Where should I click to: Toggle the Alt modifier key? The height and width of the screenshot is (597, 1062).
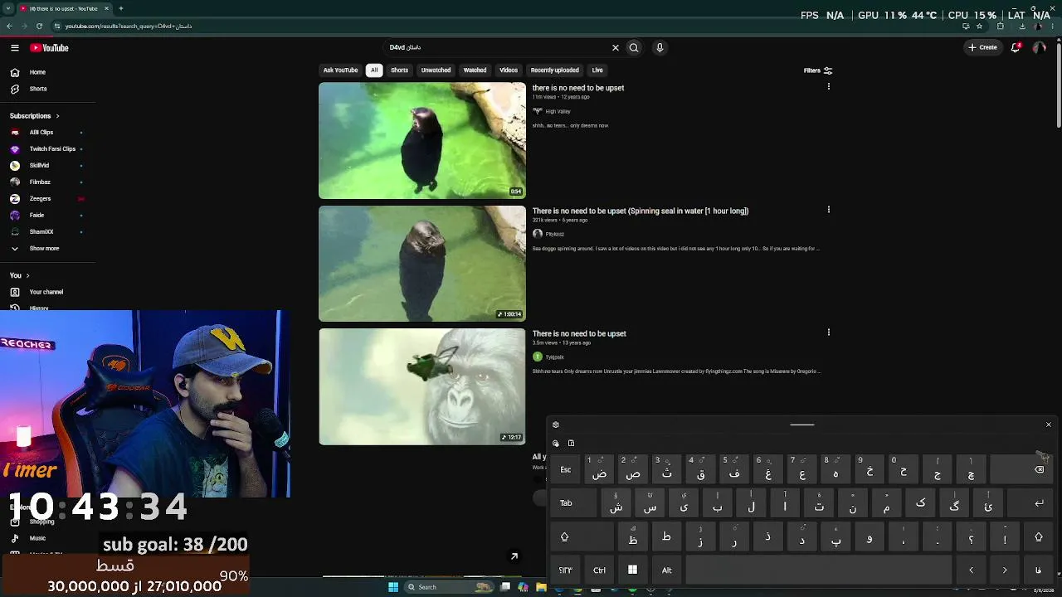coord(666,570)
